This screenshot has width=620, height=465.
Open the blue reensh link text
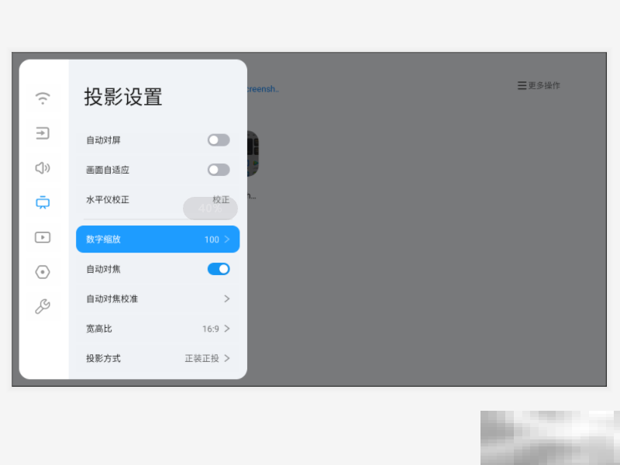[261, 88]
